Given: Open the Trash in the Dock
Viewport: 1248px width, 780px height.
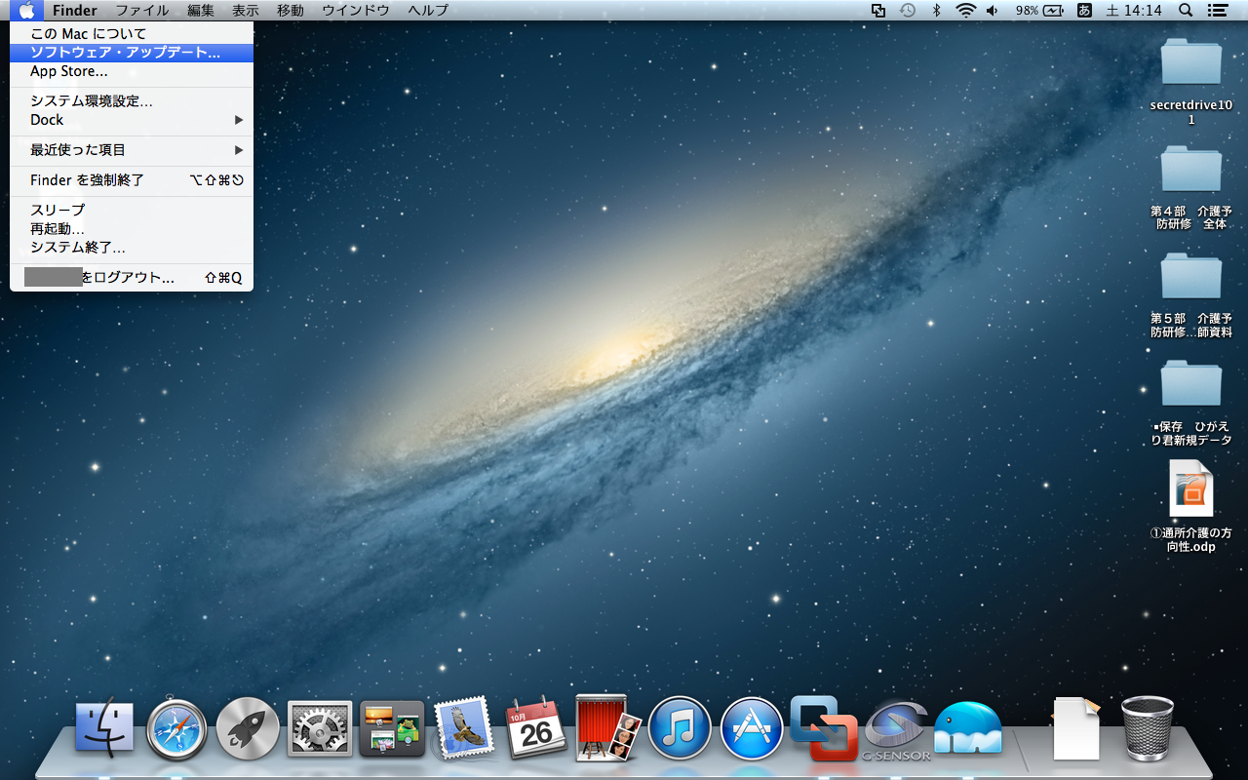Looking at the screenshot, I should (x=1148, y=727).
